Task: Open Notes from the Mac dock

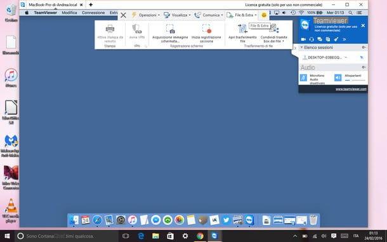Action: pyautogui.click(x=191, y=220)
